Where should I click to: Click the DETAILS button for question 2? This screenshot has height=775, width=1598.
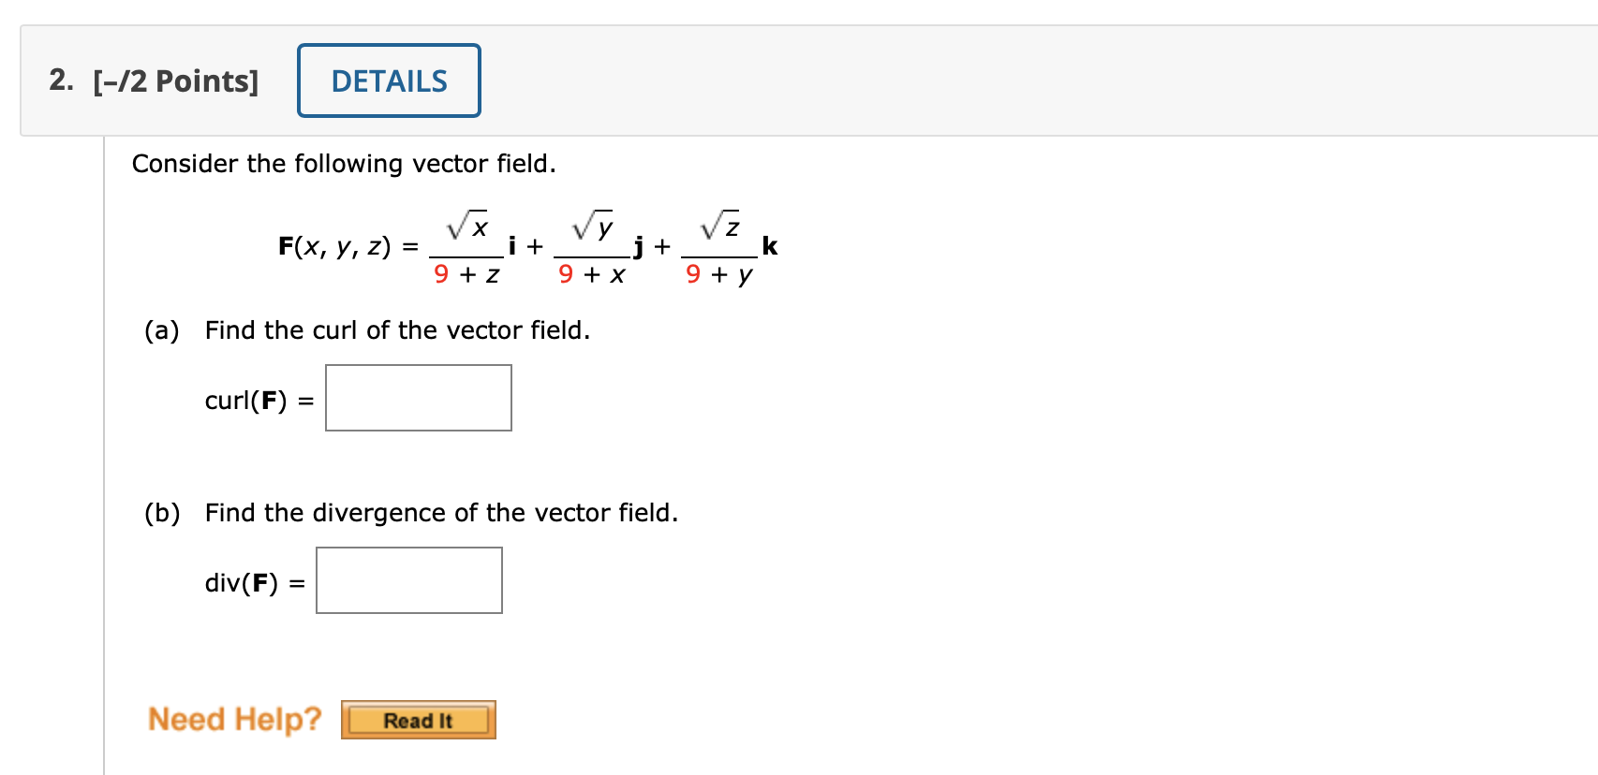389,80
